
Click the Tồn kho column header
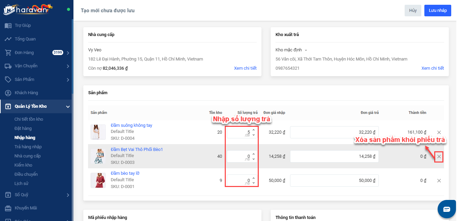coord(216,113)
